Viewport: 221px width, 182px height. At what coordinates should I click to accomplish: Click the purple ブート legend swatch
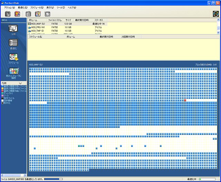coord(2,96)
